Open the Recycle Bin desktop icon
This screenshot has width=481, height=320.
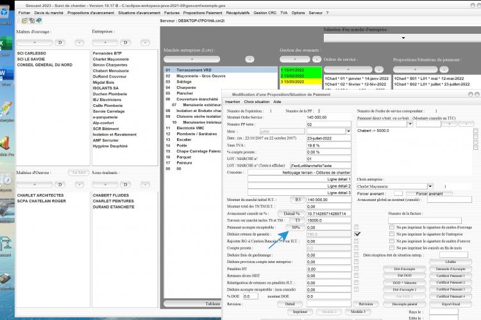(x=5, y=14)
